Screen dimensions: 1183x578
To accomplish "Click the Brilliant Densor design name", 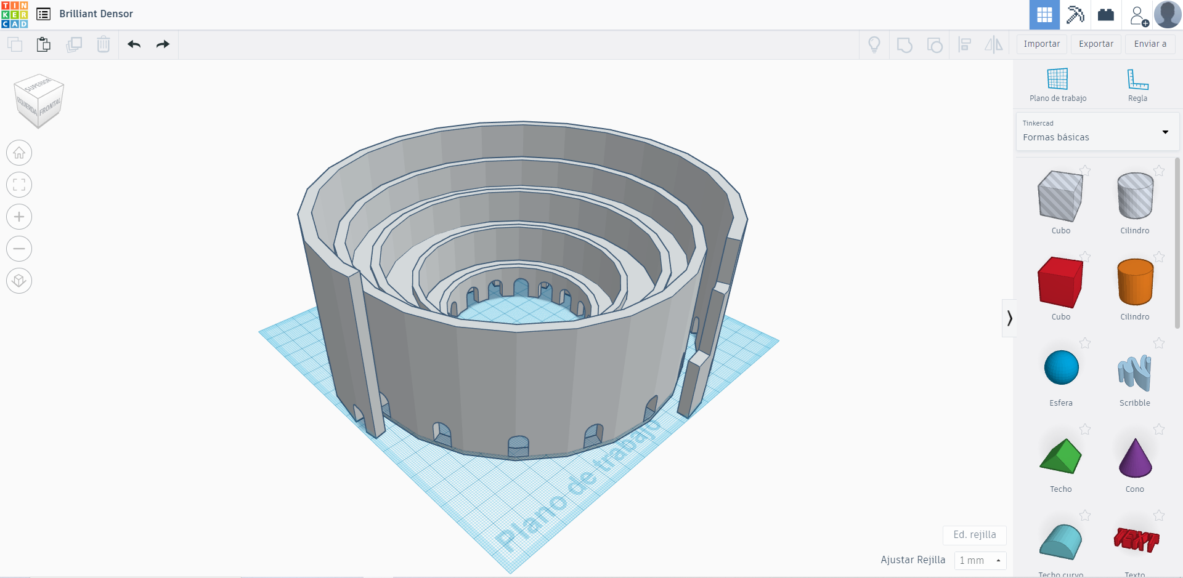I will tap(96, 14).
